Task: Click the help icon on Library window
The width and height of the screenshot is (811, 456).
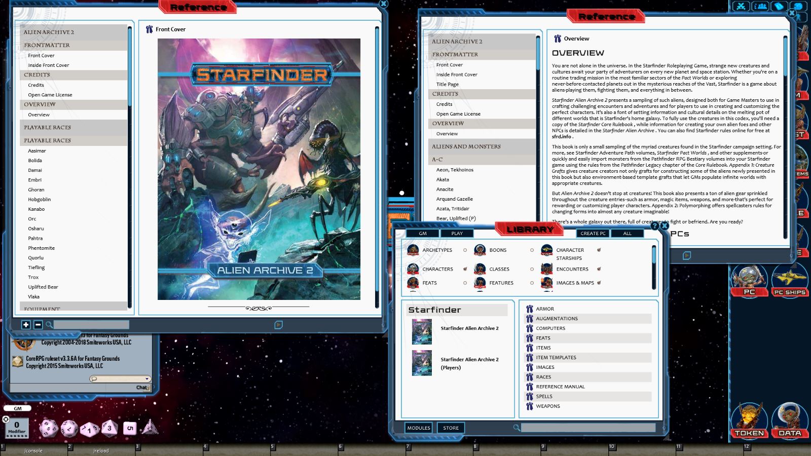Action: (x=654, y=226)
